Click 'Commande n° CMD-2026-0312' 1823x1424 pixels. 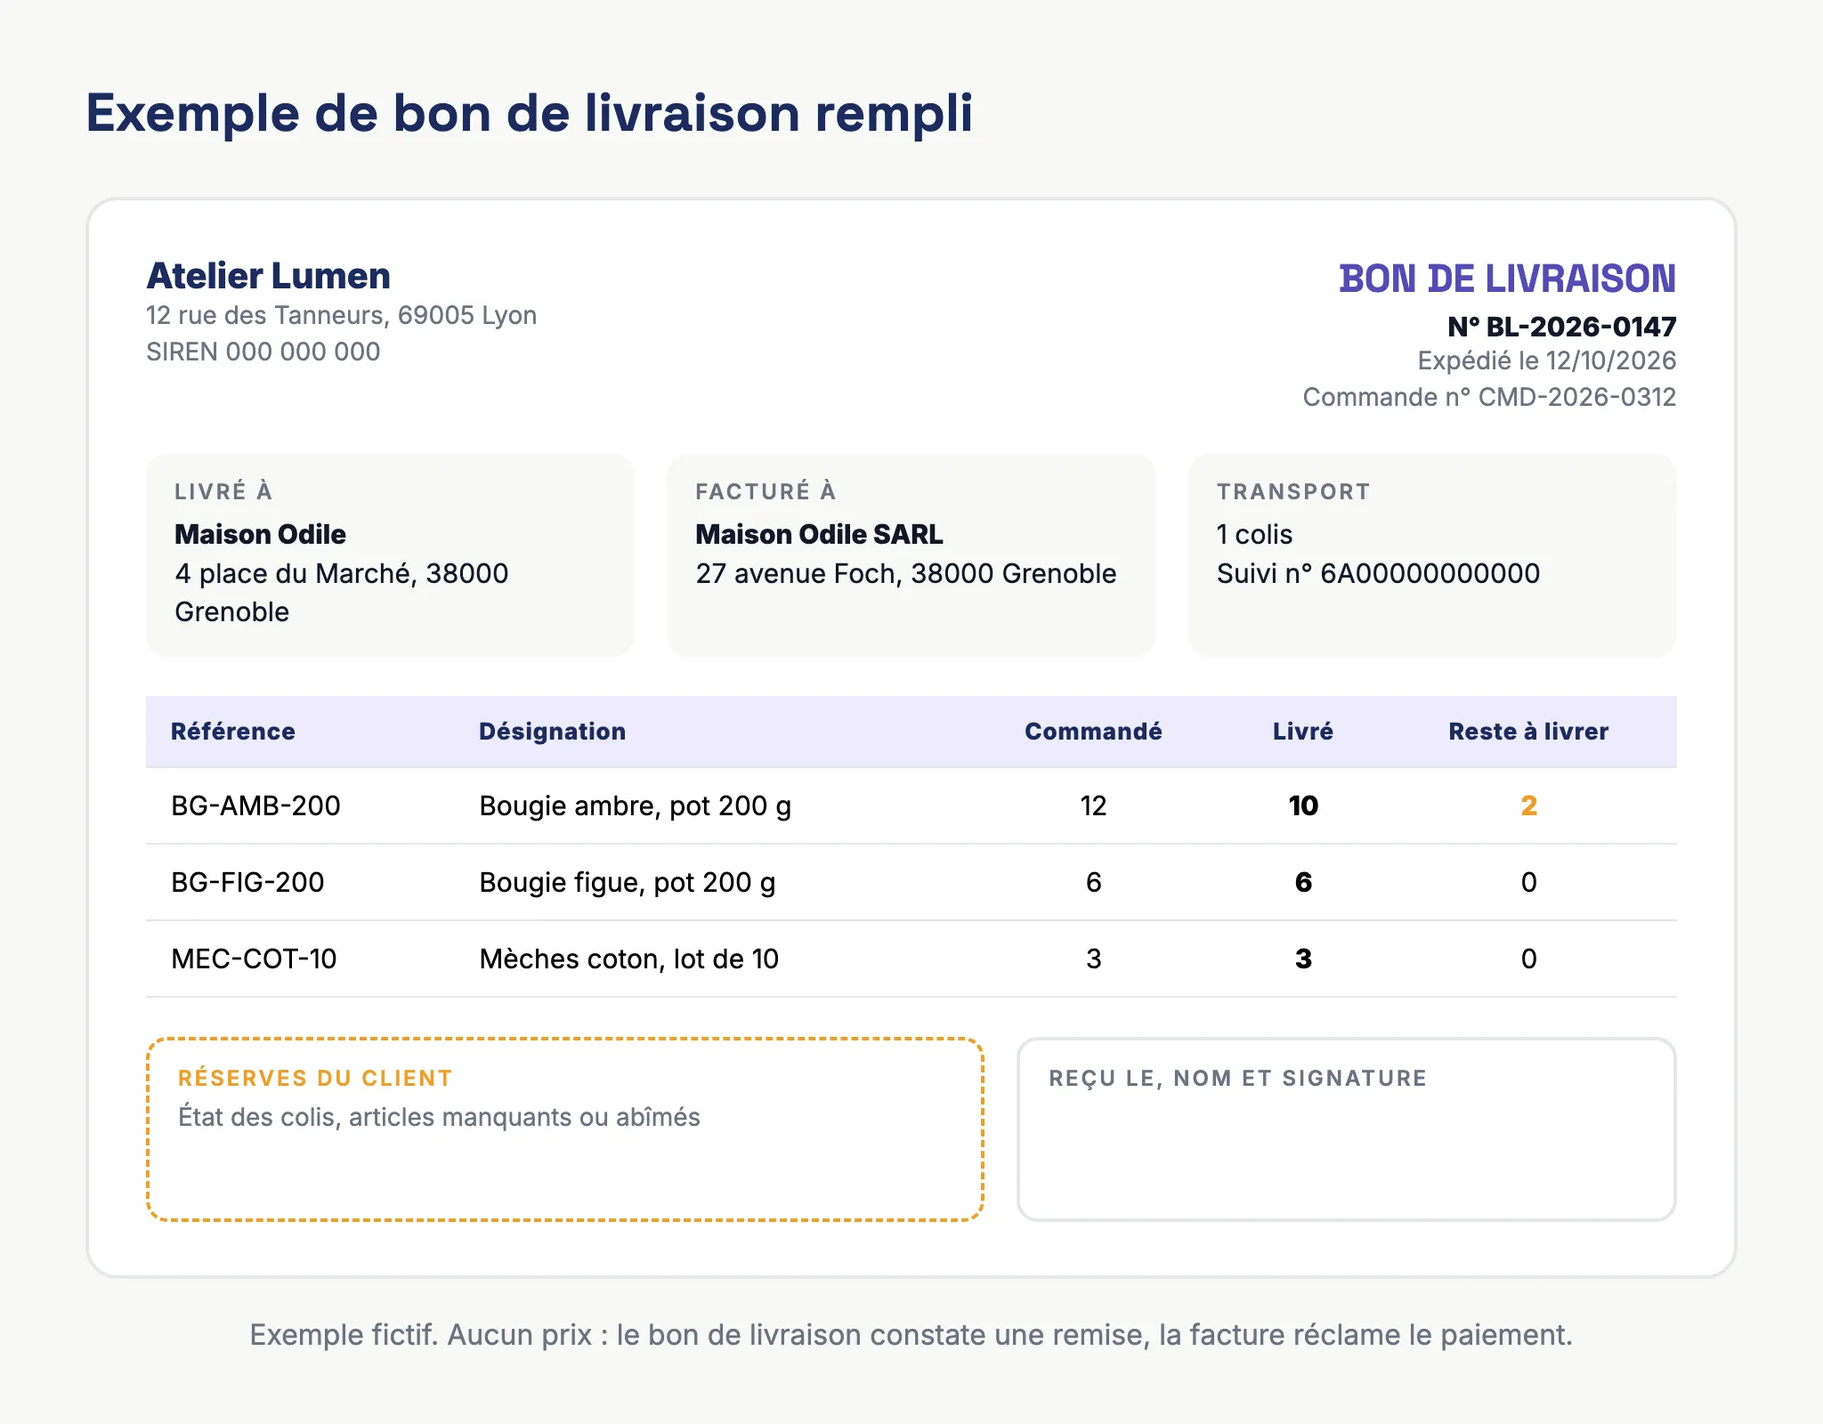(x=1489, y=397)
